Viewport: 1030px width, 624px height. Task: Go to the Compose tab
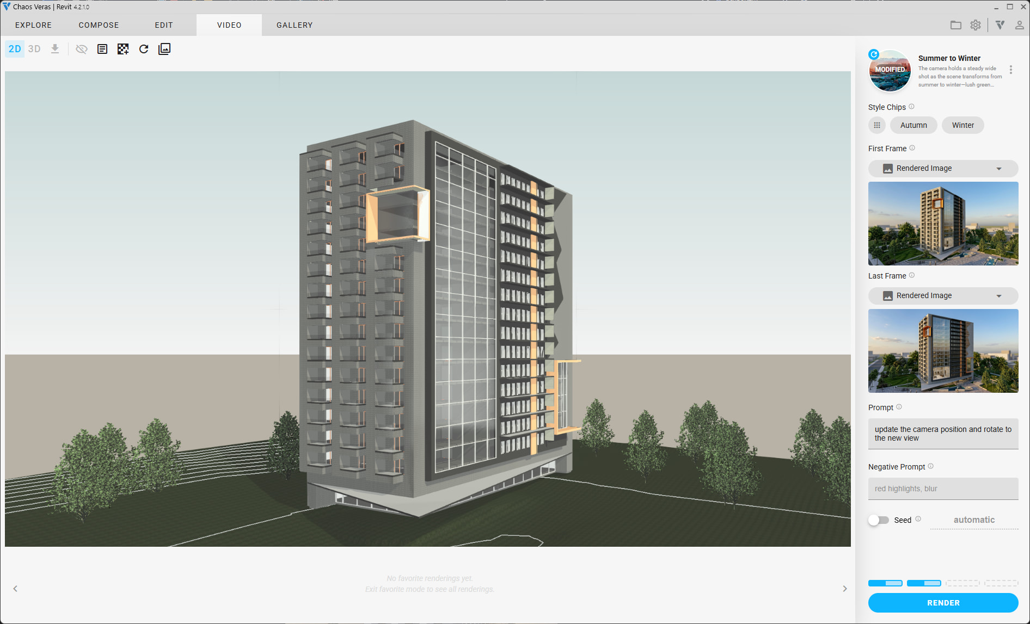pos(99,25)
